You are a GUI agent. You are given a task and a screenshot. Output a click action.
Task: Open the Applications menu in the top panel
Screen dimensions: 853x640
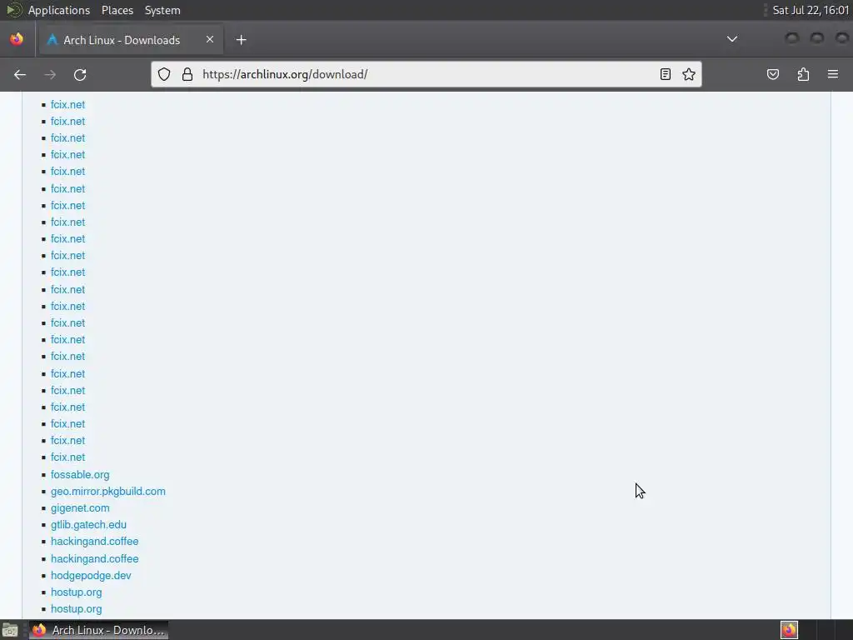59,10
